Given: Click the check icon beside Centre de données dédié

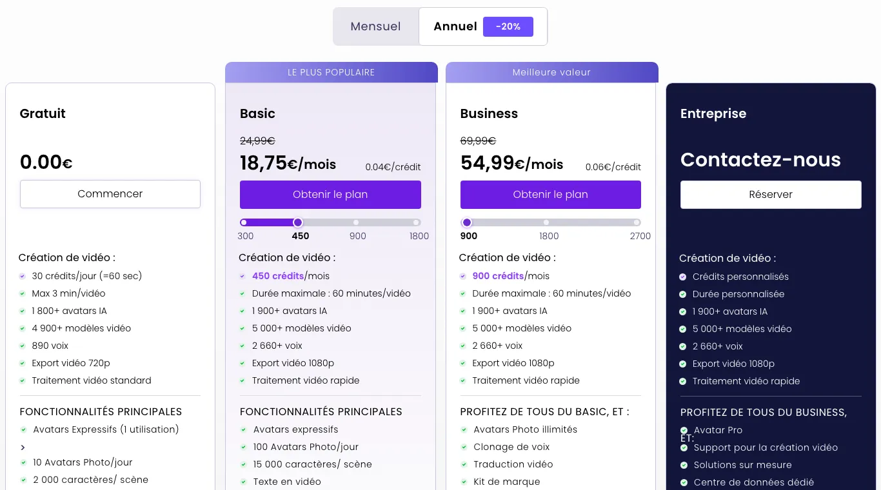Looking at the screenshot, I should point(684,482).
